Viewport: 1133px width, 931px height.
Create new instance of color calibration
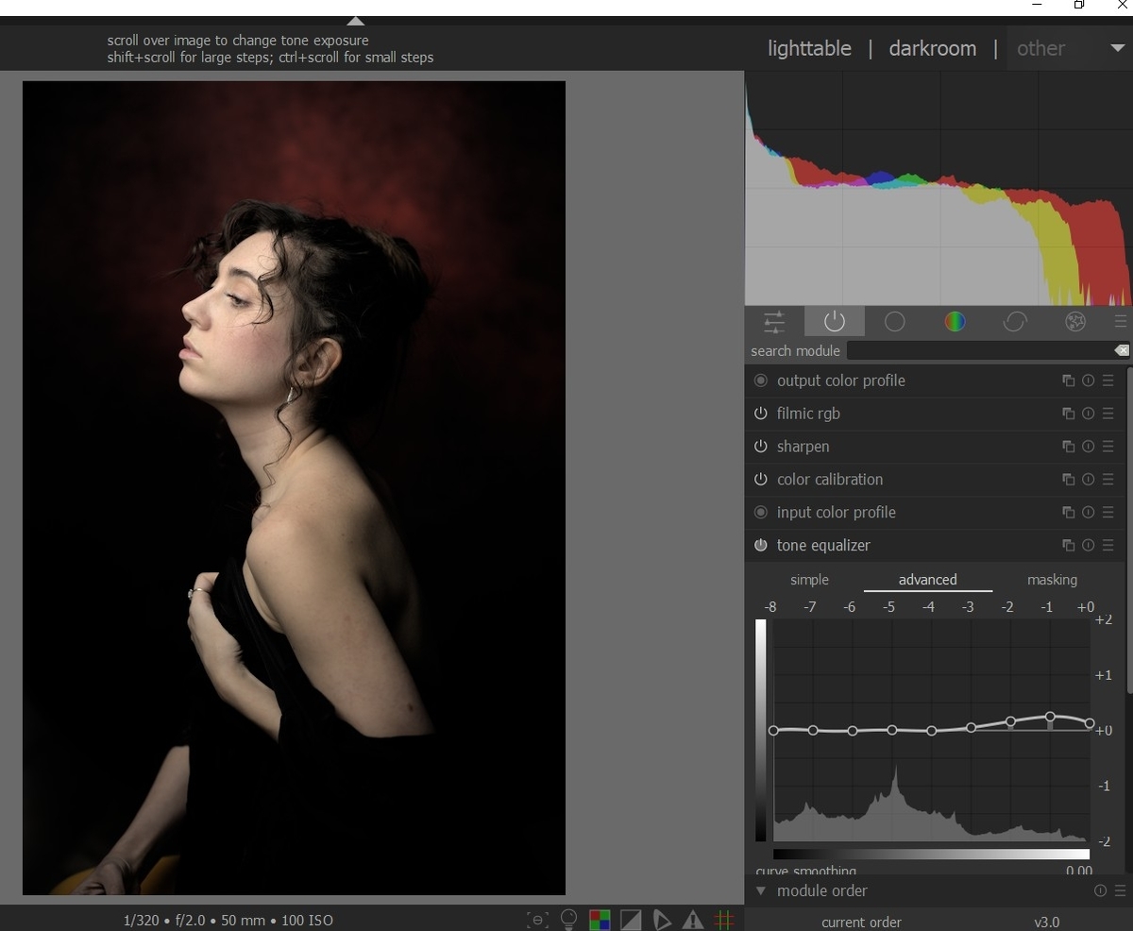[1068, 480]
